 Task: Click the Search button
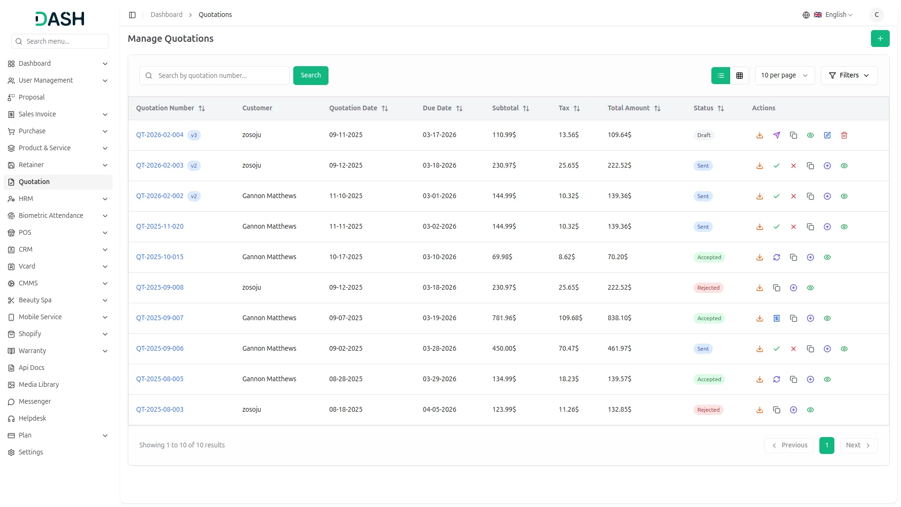pos(311,76)
